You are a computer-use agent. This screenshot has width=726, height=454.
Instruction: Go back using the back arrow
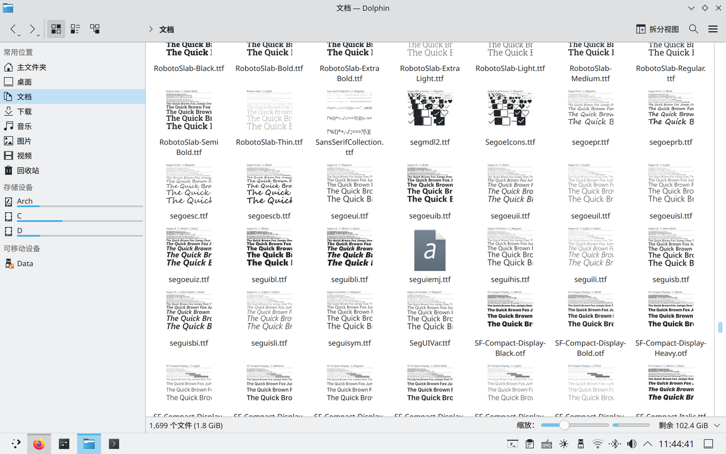pos(14,29)
